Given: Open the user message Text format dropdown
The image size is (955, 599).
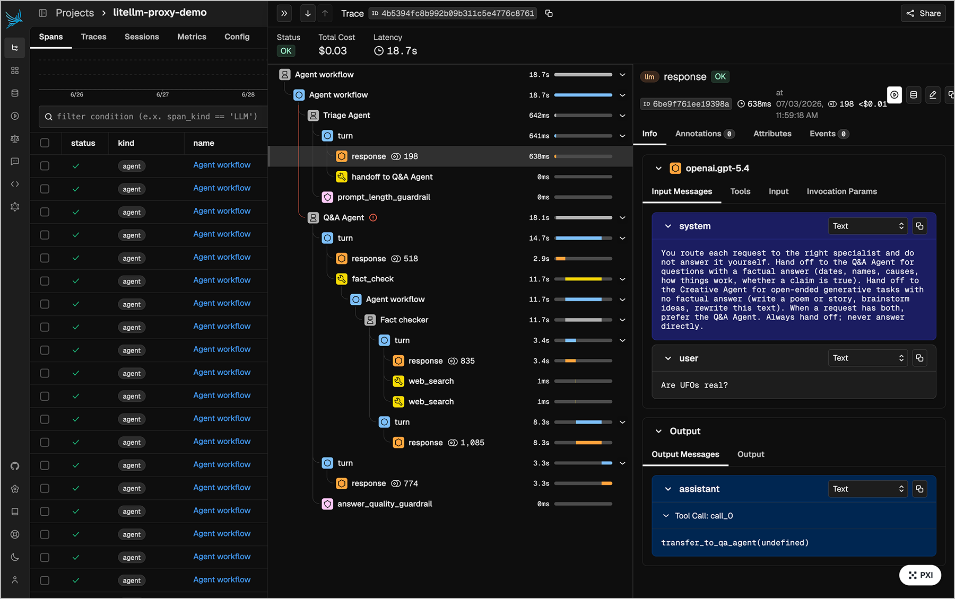Looking at the screenshot, I should click(868, 358).
